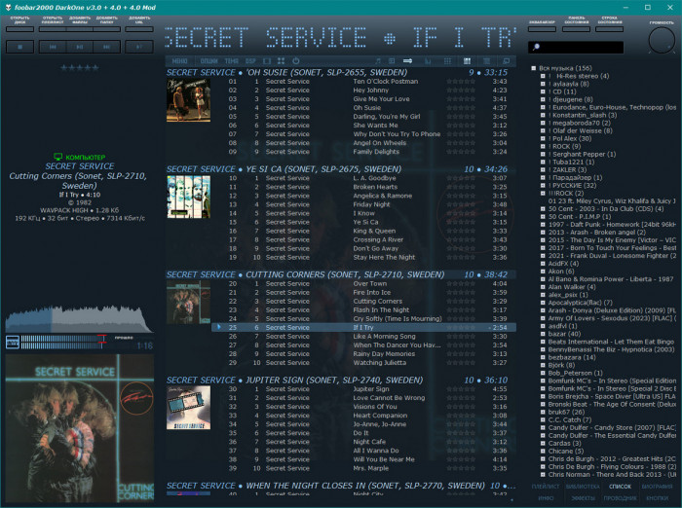Click the 'Oh Susie album cover thumbnail
Viewport: 682px width, 508px height.
188,100
